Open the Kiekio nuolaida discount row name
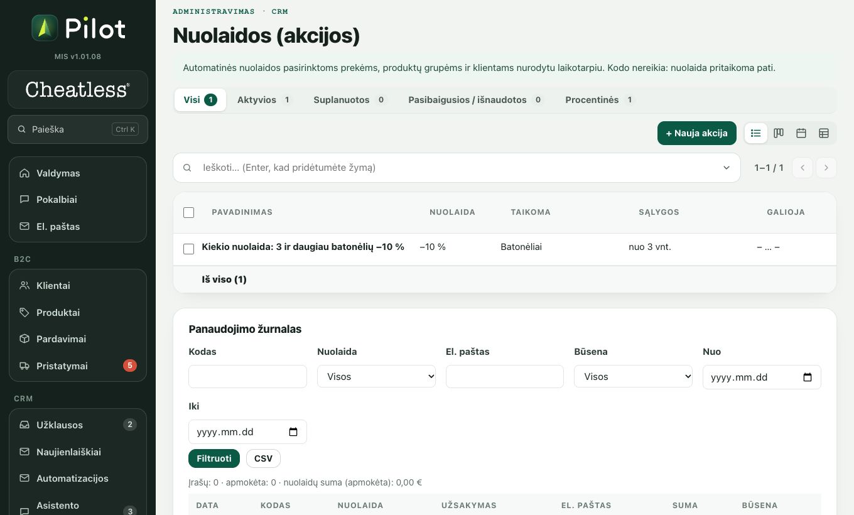 pyautogui.click(x=303, y=247)
